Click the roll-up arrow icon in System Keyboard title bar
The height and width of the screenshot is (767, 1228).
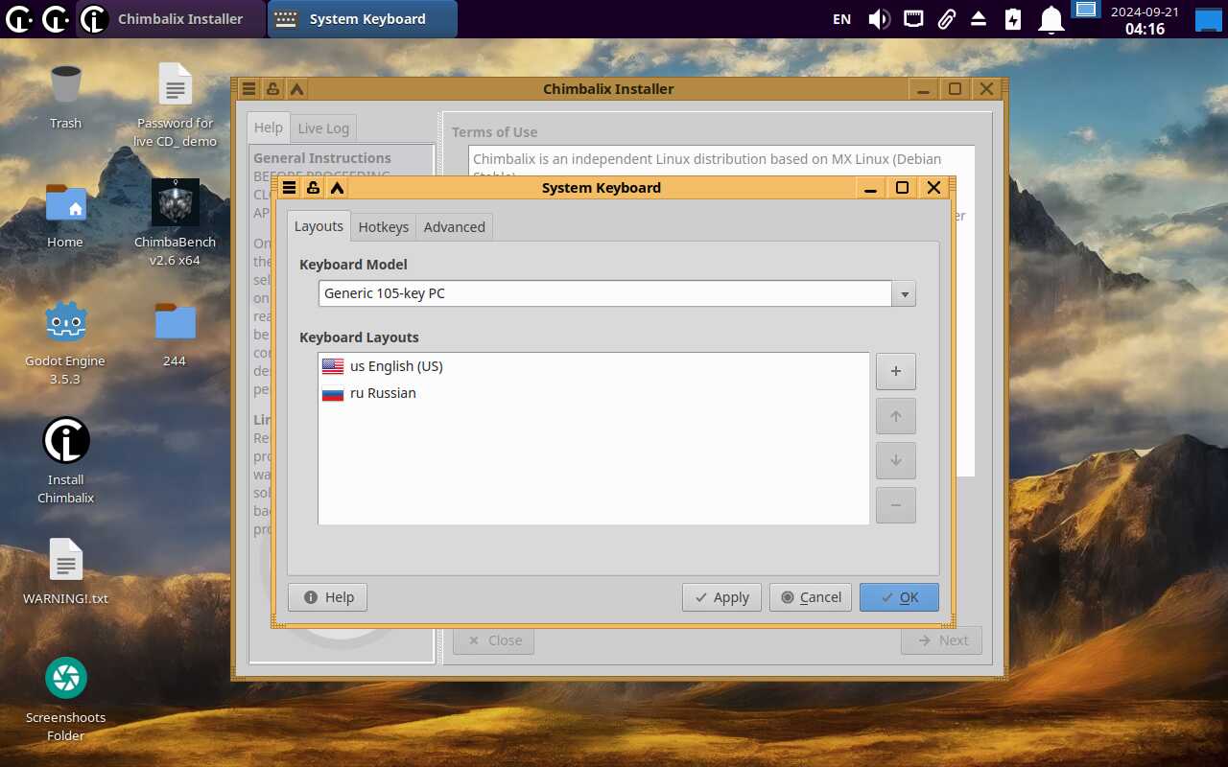point(337,188)
